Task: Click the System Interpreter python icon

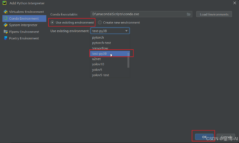Action: click(x=6, y=25)
